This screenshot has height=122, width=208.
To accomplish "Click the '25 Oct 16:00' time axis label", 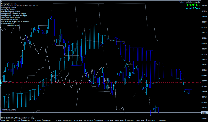I will tap(78, 121).
